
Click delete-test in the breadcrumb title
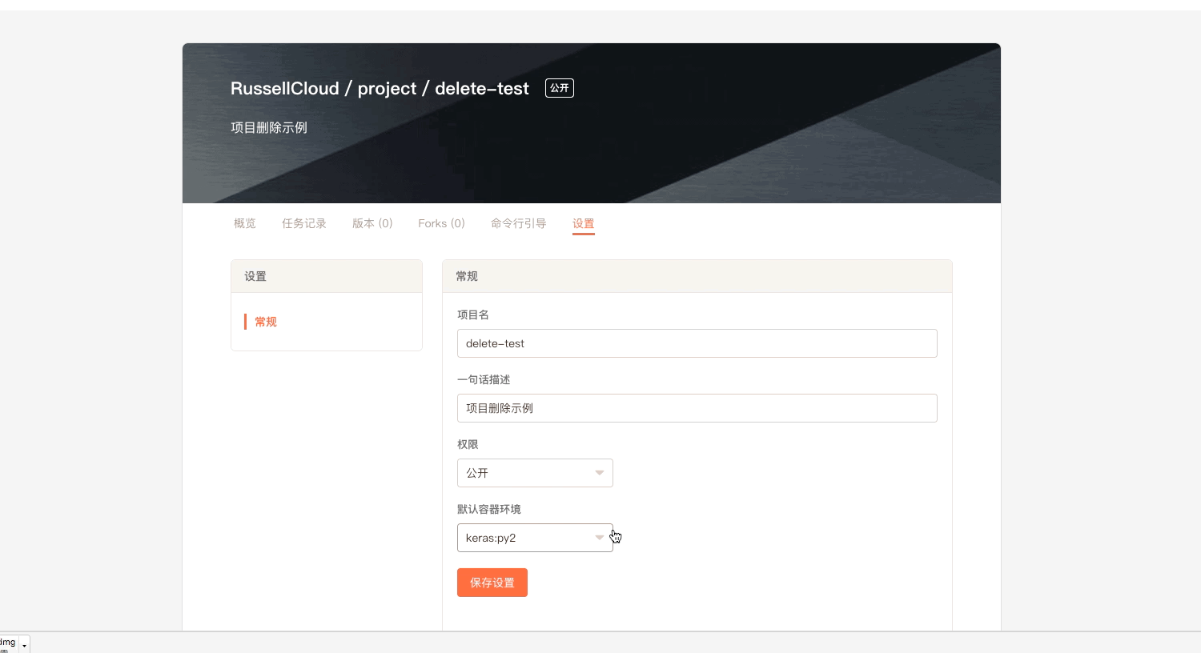(481, 89)
